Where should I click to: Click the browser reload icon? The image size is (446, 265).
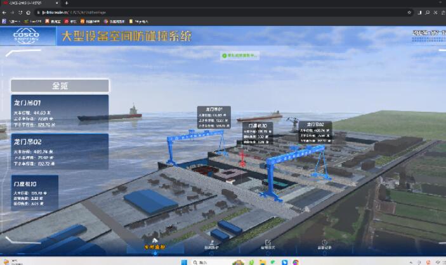tap(20, 12)
